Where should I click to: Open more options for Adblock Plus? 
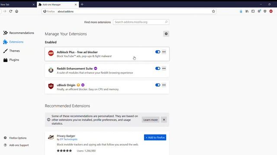click(x=164, y=52)
